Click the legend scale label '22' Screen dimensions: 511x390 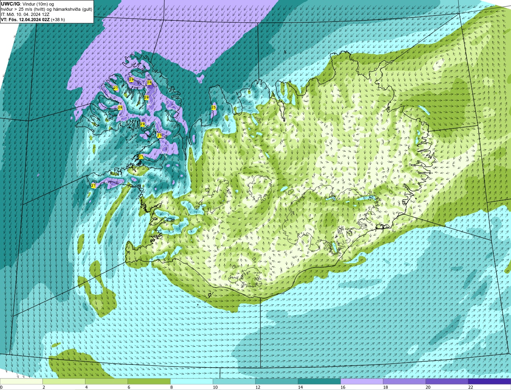tap(471, 387)
